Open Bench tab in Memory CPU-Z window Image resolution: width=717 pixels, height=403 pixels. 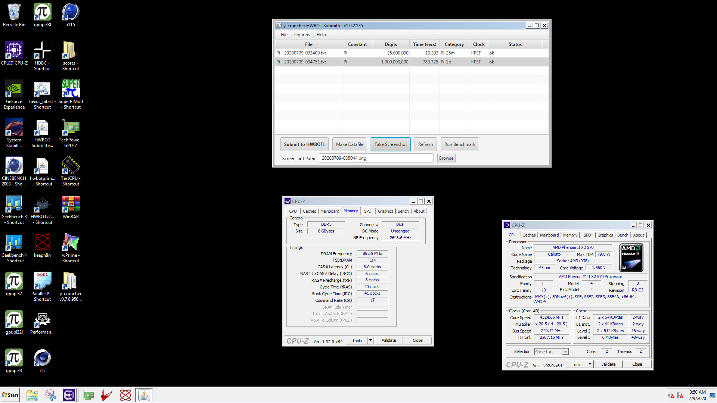coord(403,211)
